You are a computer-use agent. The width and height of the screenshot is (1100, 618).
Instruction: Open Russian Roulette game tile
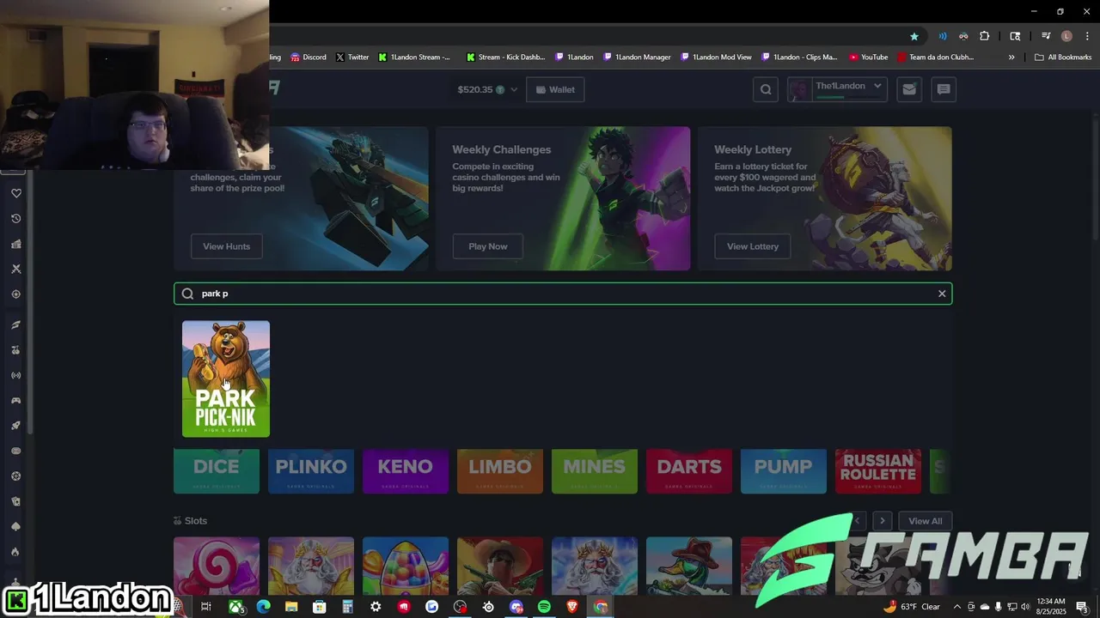point(878,471)
